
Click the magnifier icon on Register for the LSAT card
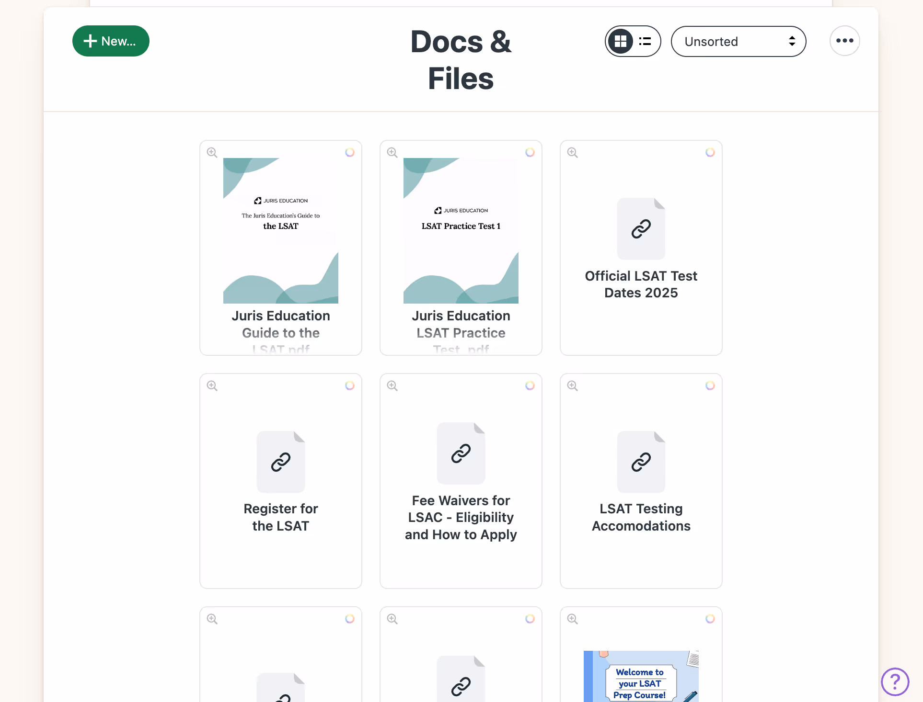[x=212, y=385]
